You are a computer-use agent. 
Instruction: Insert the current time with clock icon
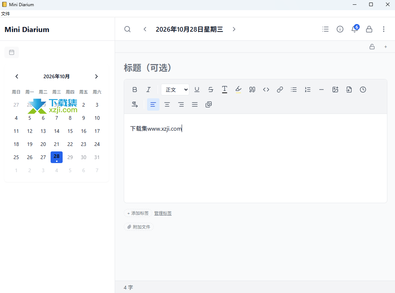(363, 90)
